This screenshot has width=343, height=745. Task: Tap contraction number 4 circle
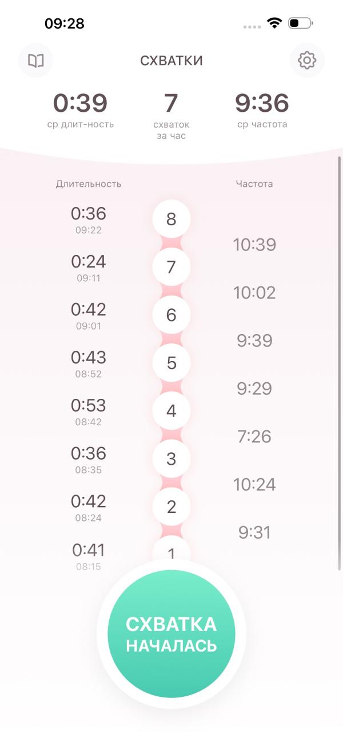pos(171,411)
